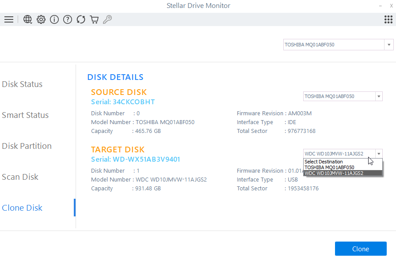Screen dimensions: 396x261
Task: Click source model number TOSHIBA MQ01ABF050
Action: (165, 122)
